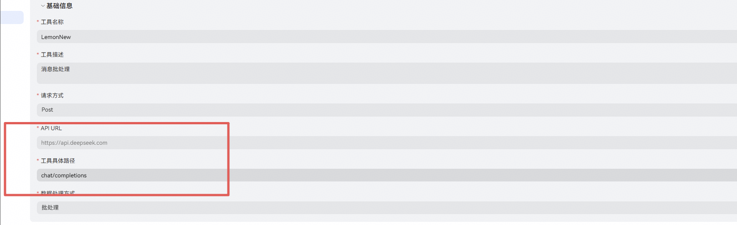737x225 pixels.
Task: Open the 请求方式 dropdown showing Post
Action: (387, 110)
